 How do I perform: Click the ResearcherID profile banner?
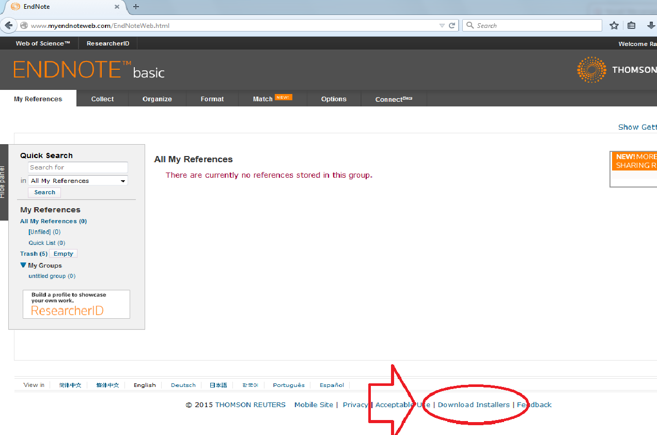pyautogui.click(x=76, y=304)
